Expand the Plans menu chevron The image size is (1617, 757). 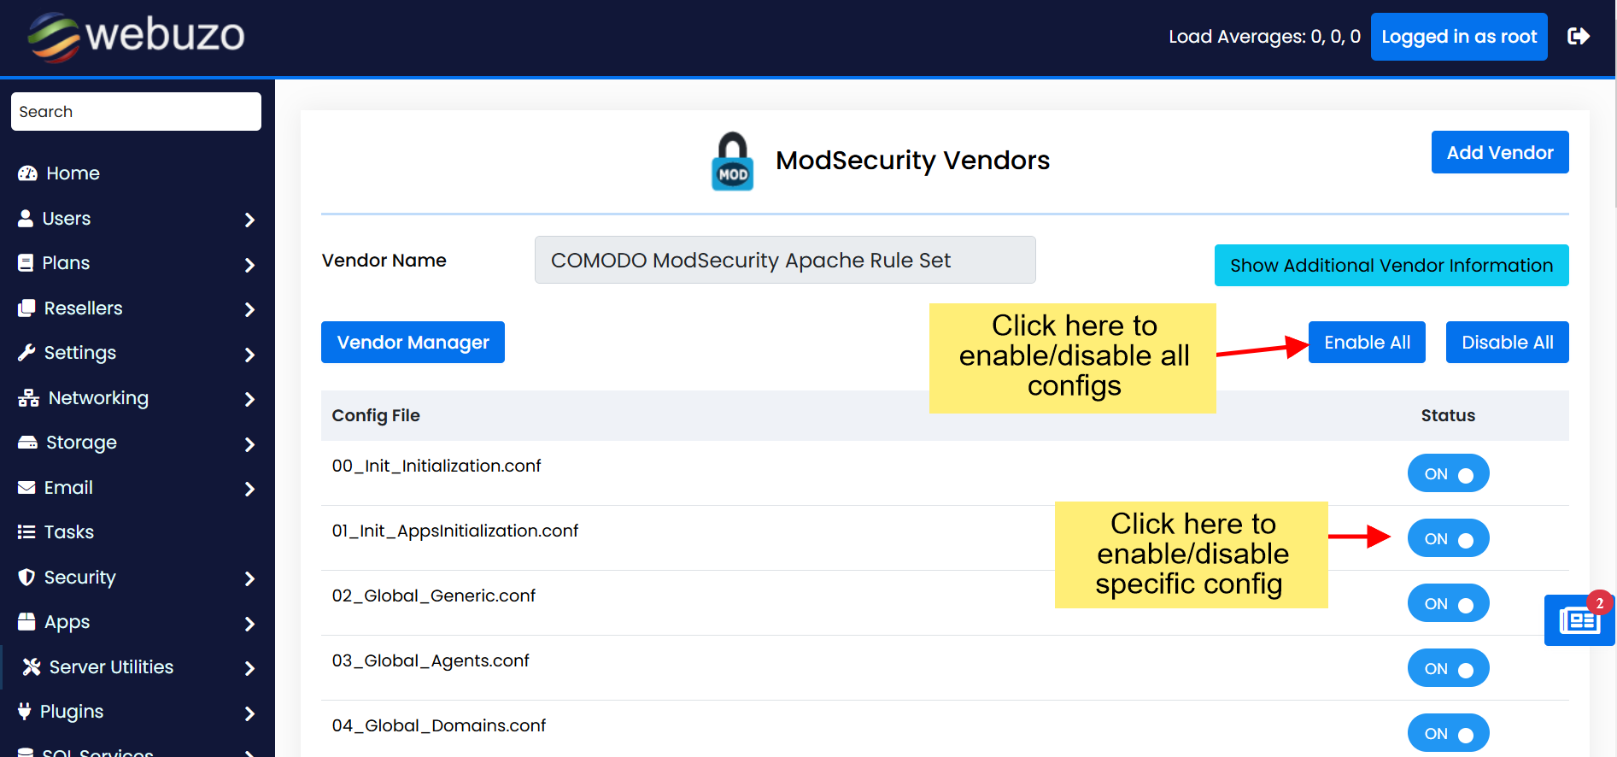click(x=249, y=265)
